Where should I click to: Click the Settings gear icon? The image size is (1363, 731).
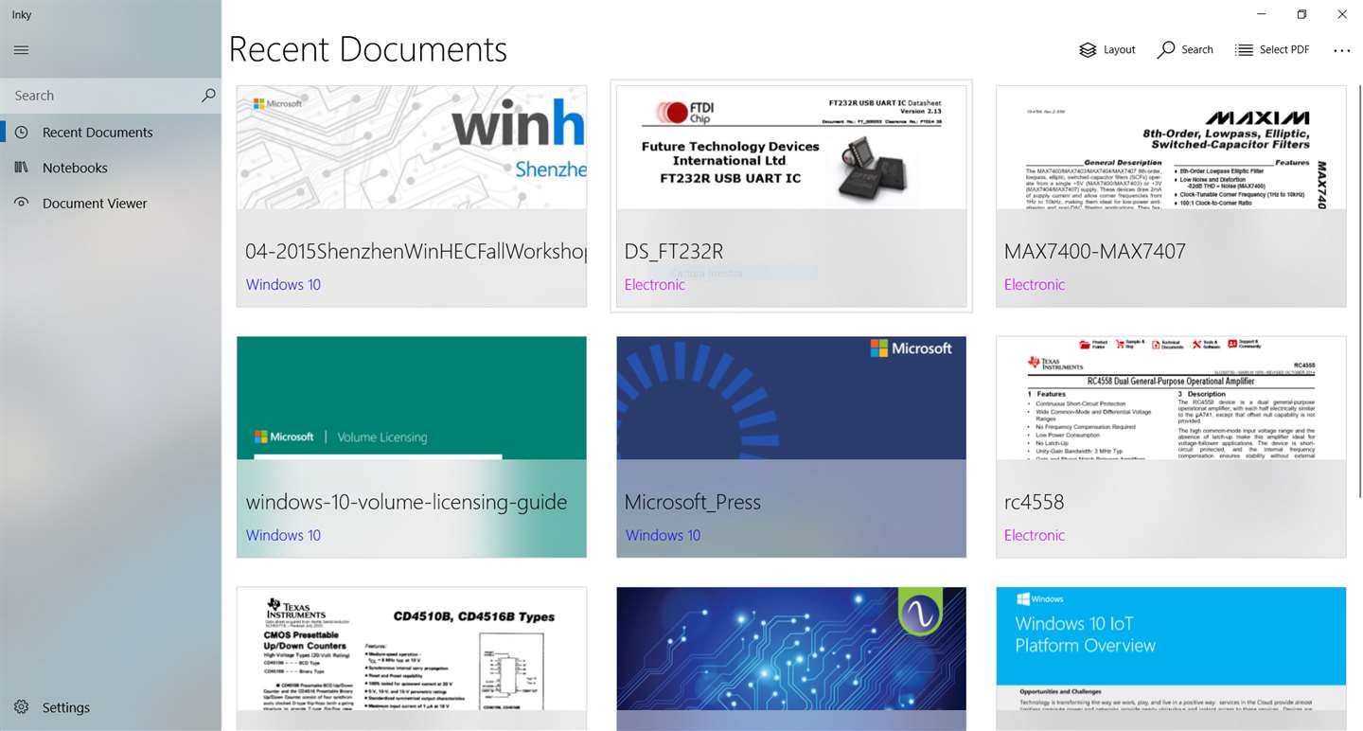[21, 707]
